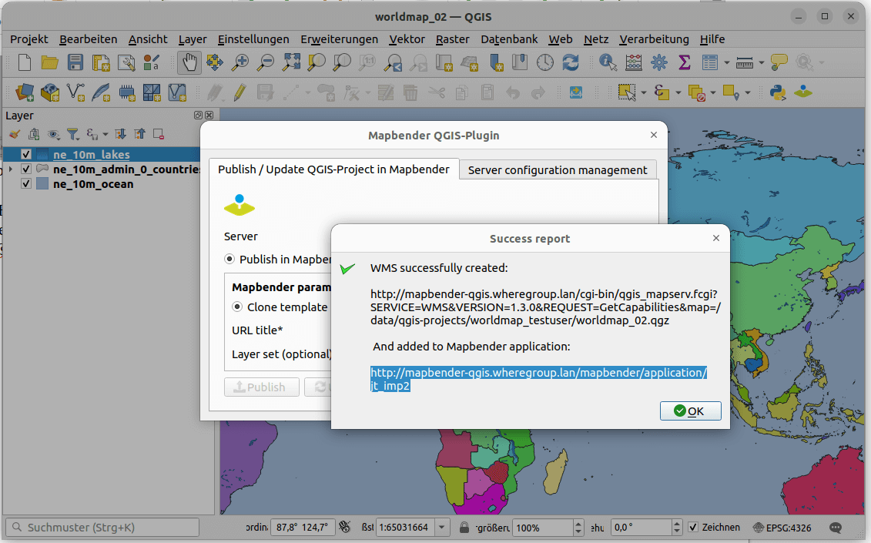Select the Pan Map hand tool
This screenshot has height=543, width=871.
pyautogui.click(x=189, y=62)
